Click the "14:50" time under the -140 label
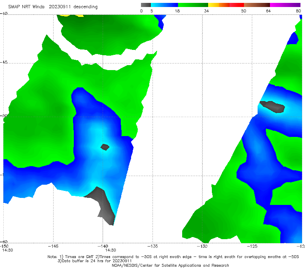Image resolution: width=305 pixels, height=268 pixels. [110, 250]
